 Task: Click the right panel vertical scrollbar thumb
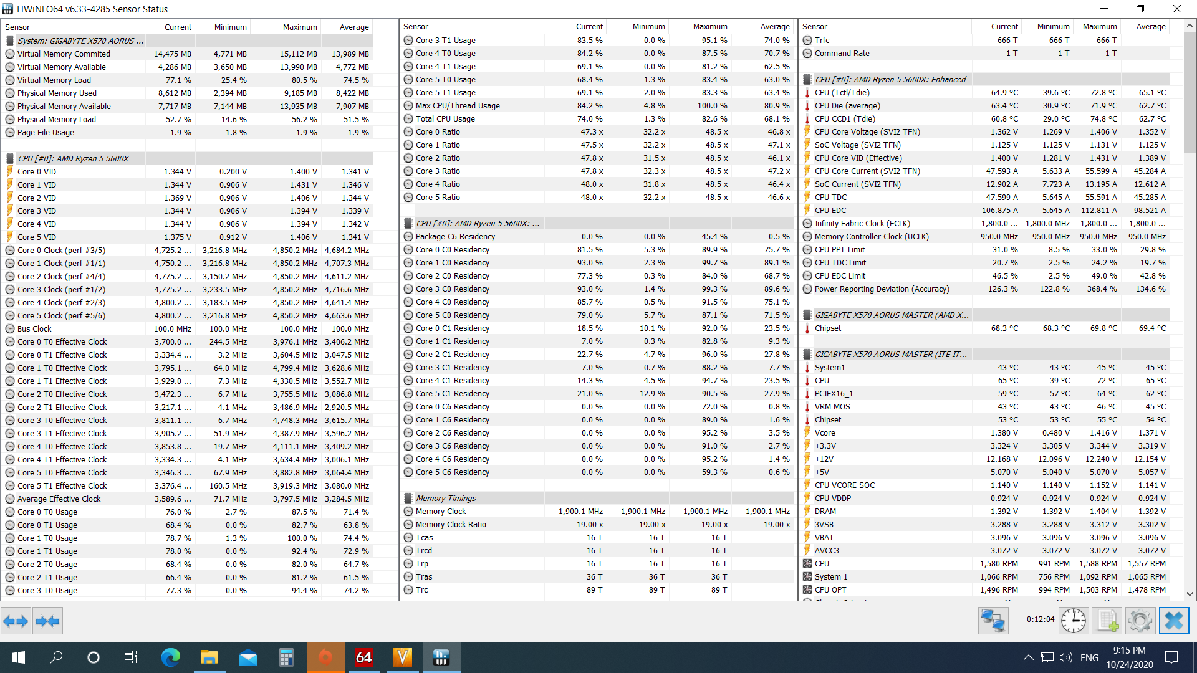click(1190, 92)
